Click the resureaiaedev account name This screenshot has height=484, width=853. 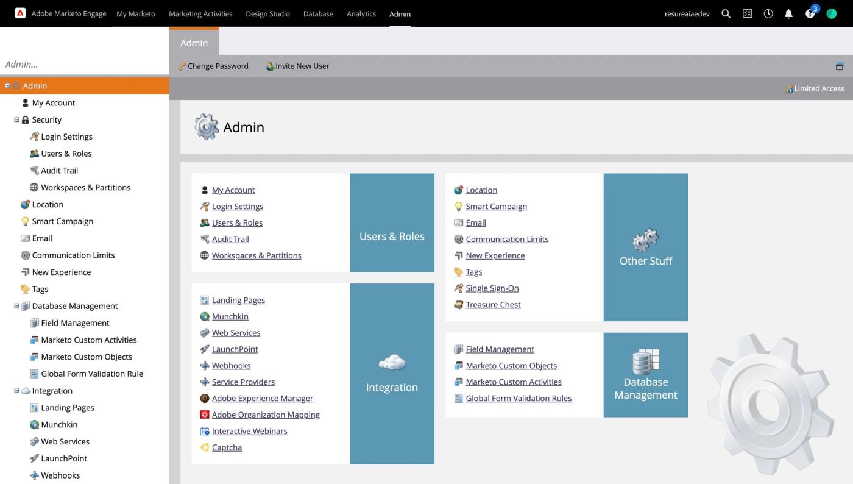[687, 13]
